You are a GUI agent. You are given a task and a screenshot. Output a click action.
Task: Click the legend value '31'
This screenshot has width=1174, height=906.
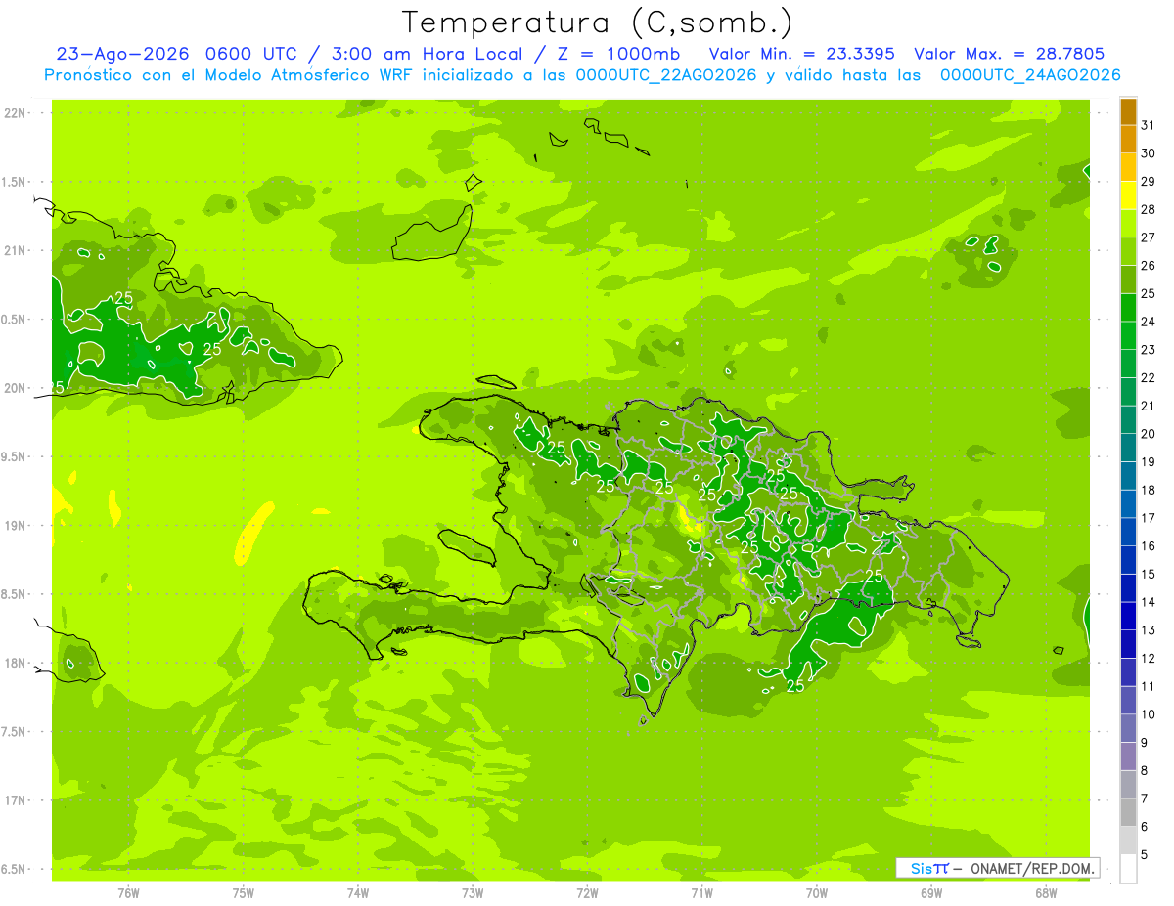pos(1149,125)
